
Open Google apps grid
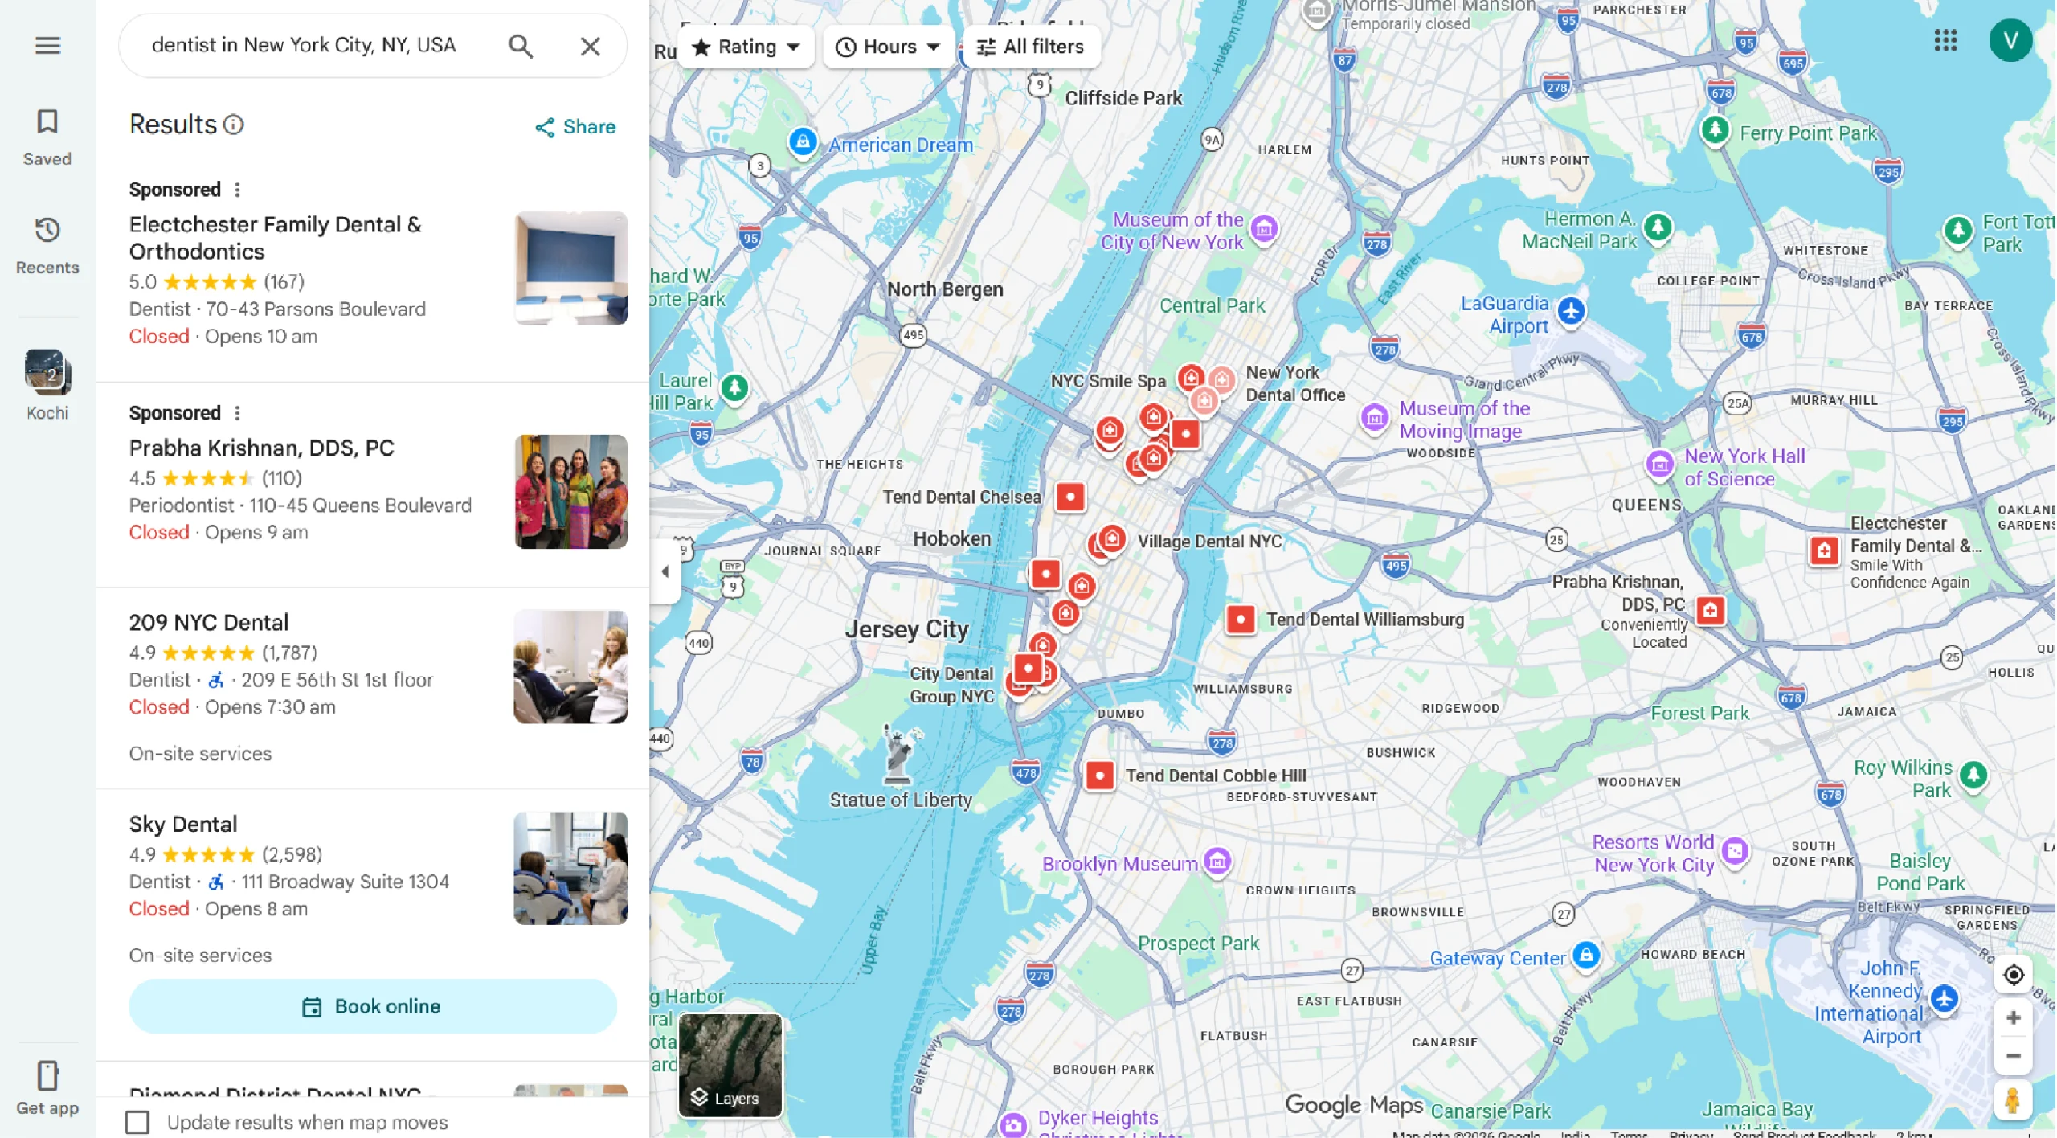1945,40
